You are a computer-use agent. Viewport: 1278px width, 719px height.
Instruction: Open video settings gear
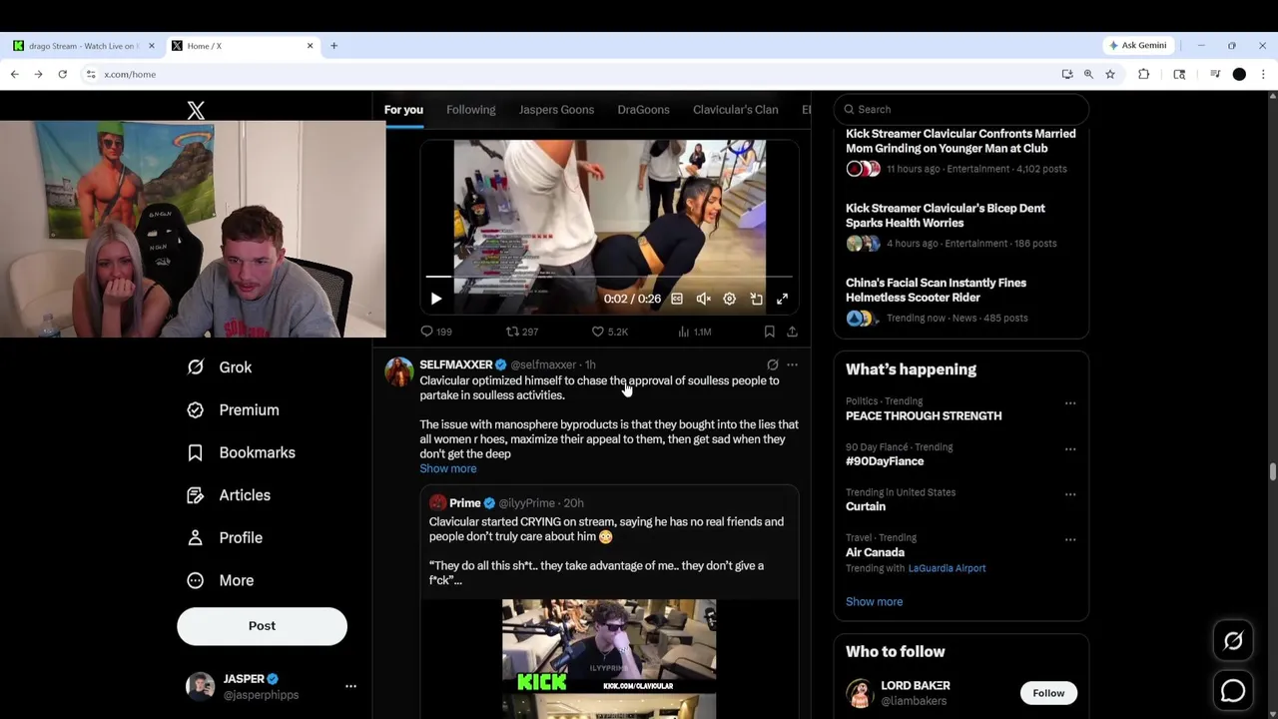coord(730,299)
